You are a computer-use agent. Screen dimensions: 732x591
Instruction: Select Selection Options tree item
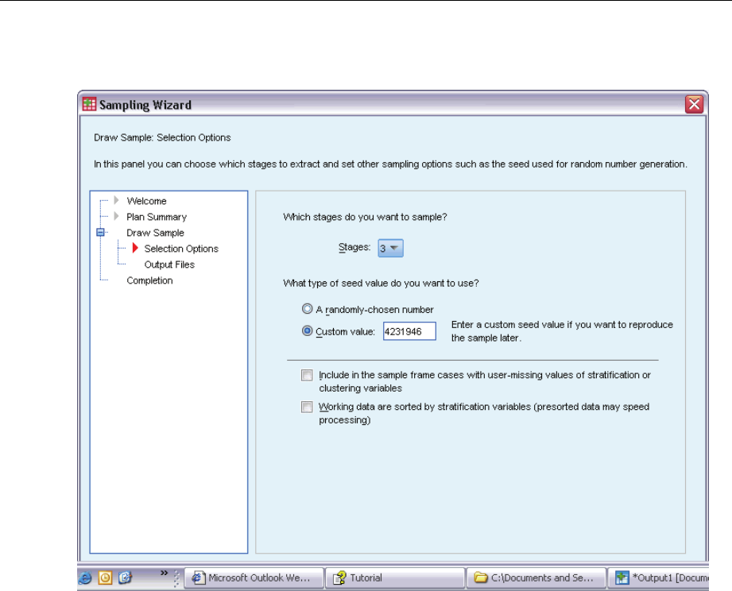[x=181, y=249]
